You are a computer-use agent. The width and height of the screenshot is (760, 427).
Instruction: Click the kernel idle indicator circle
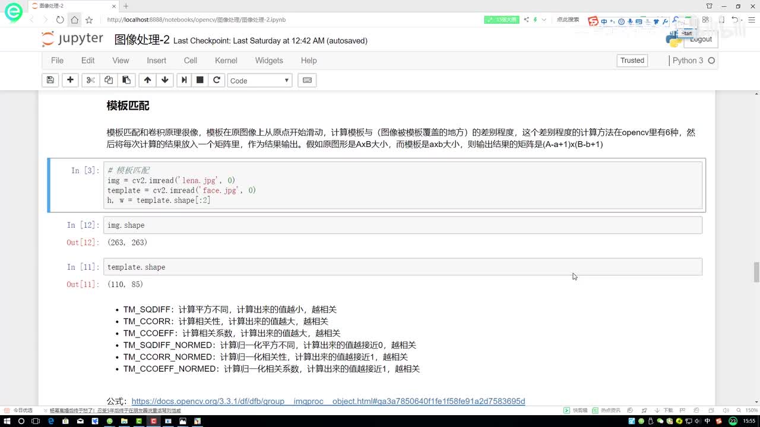(711, 60)
